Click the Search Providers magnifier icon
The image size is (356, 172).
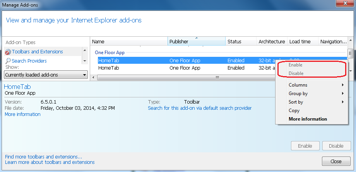8,61
